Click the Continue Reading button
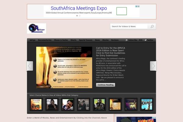 pyautogui.click(x=106, y=85)
